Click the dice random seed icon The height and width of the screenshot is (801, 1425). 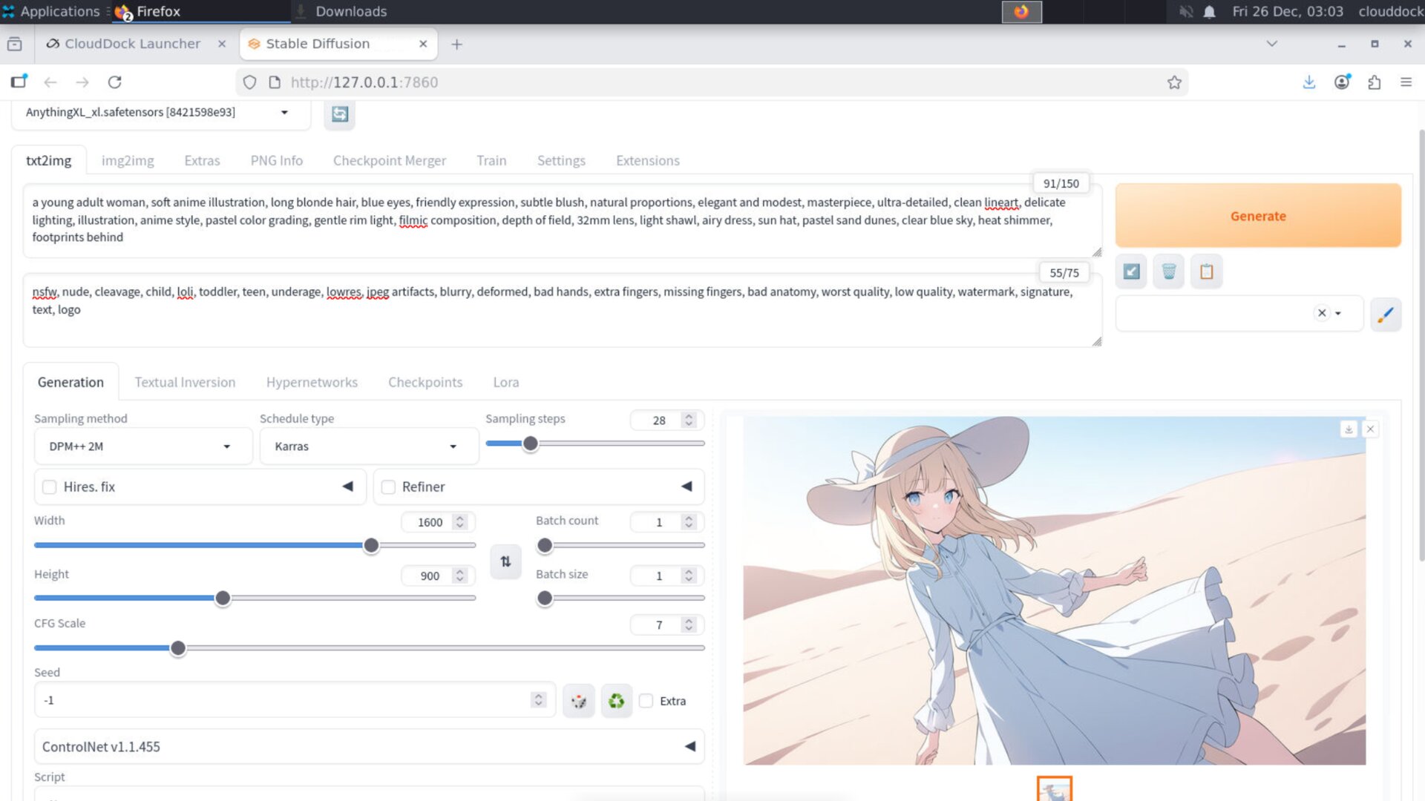579,701
